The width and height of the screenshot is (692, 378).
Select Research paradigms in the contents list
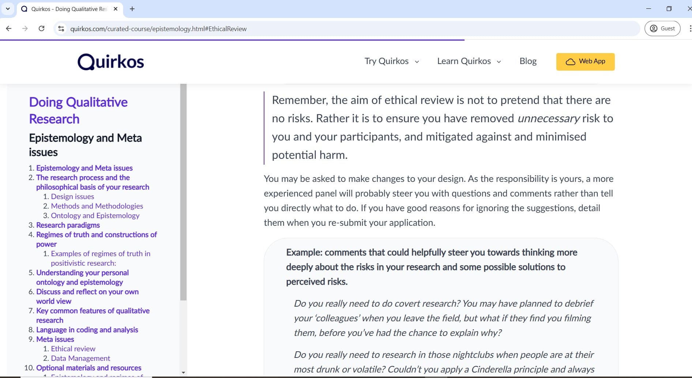(68, 225)
